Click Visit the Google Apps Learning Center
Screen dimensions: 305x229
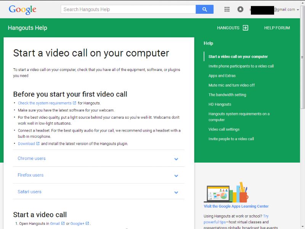pos(236,206)
